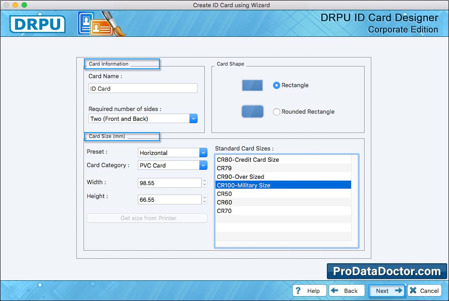
Task: Select CR90-Over Sized card size
Action: (x=241, y=177)
